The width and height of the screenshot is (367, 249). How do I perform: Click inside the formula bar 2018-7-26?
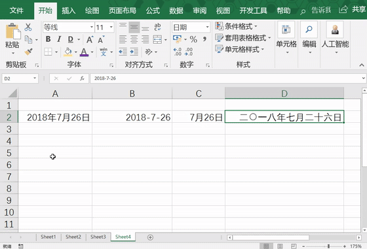226,78
